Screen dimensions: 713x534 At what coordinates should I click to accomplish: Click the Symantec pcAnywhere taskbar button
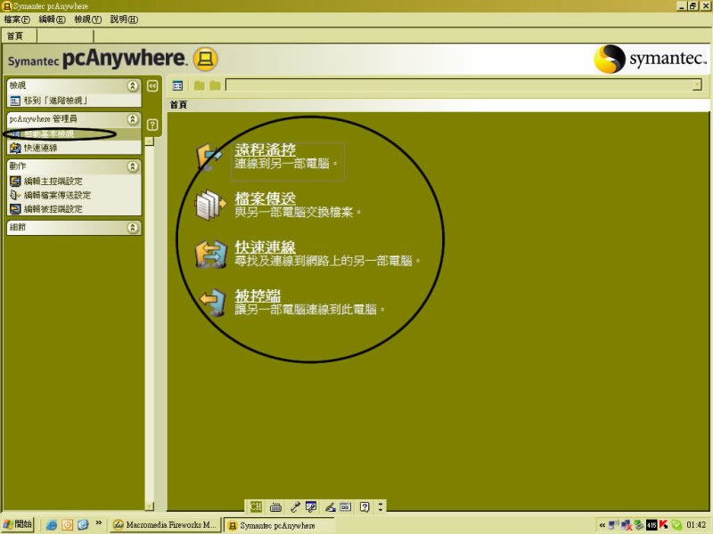pyautogui.click(x=279, y=525)
